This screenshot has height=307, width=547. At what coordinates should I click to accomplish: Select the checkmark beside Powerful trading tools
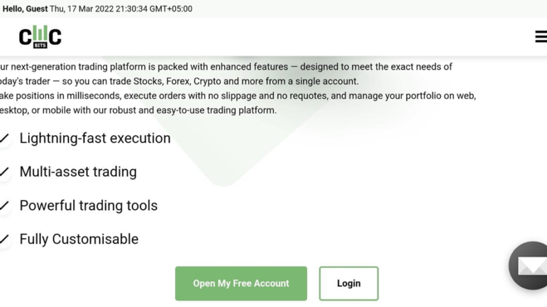(5, 206)
